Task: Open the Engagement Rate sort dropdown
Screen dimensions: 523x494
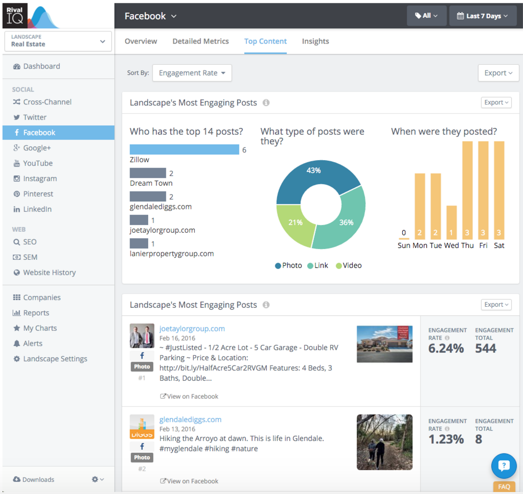Action: click(x=192, y=73)
